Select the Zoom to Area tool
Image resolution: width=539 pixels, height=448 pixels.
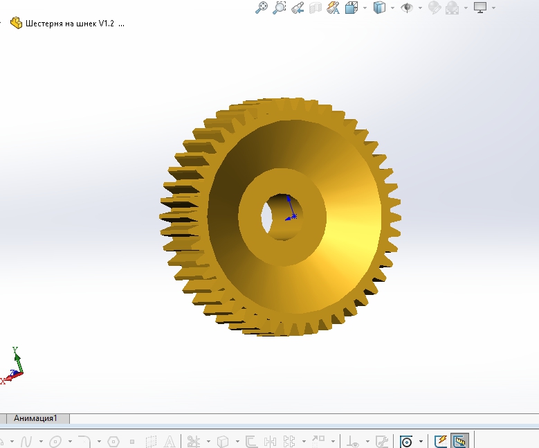click(280, 8)
